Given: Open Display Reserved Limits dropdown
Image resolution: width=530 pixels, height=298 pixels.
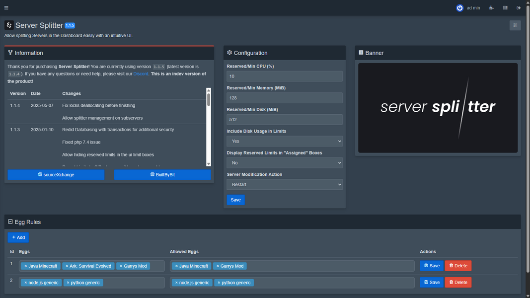Looking at the screenshot, I should pos(284,163).
